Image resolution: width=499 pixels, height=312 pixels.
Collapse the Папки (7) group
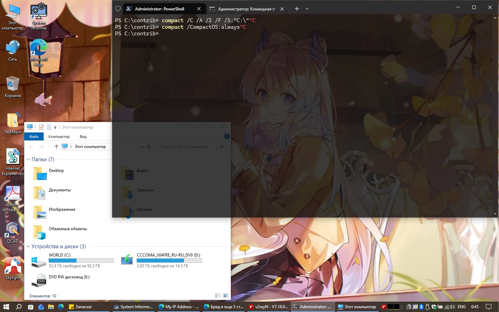(28, 159)
